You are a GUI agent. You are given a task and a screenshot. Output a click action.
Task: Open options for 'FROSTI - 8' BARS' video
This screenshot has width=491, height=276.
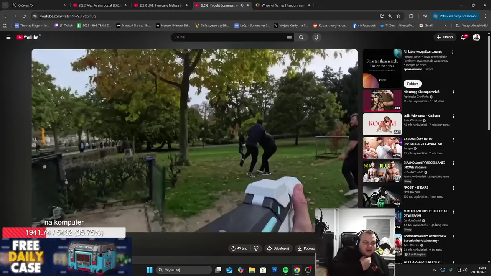(453, 188)
